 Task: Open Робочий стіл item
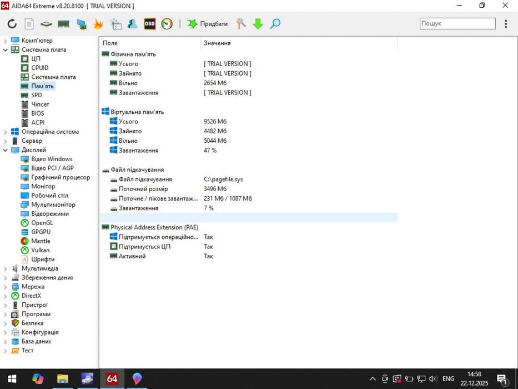[x=49, y=196]
